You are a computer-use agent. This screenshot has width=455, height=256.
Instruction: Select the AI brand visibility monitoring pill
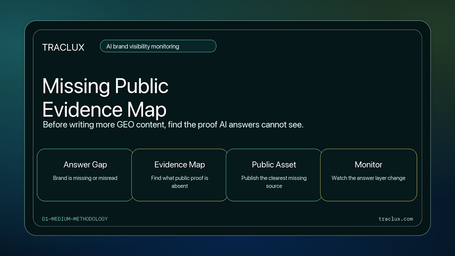pos(158,46)
